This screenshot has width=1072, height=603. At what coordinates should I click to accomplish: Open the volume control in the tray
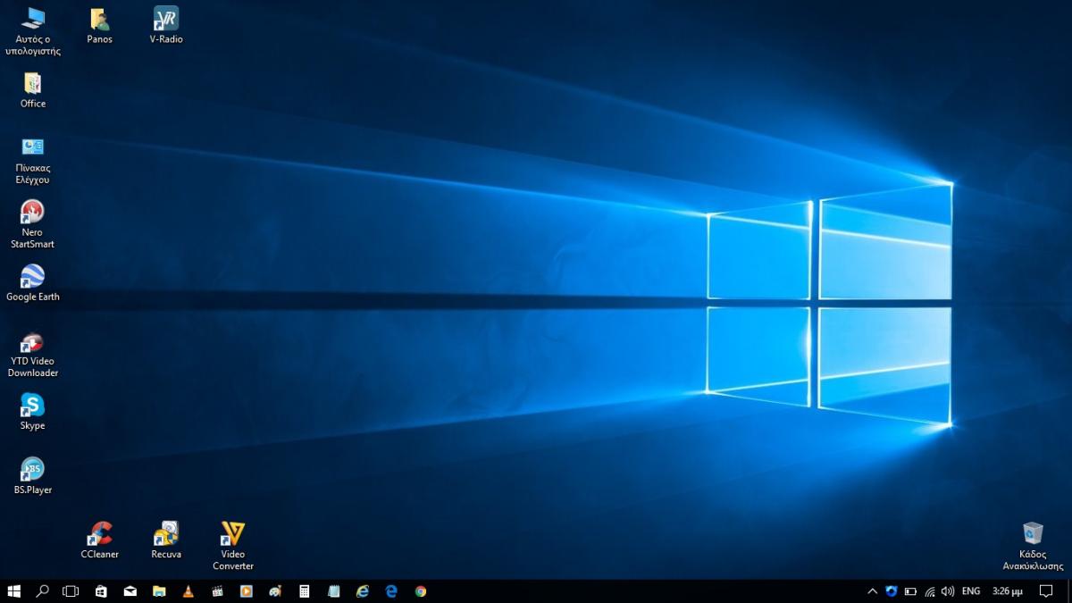click(948, 591)
